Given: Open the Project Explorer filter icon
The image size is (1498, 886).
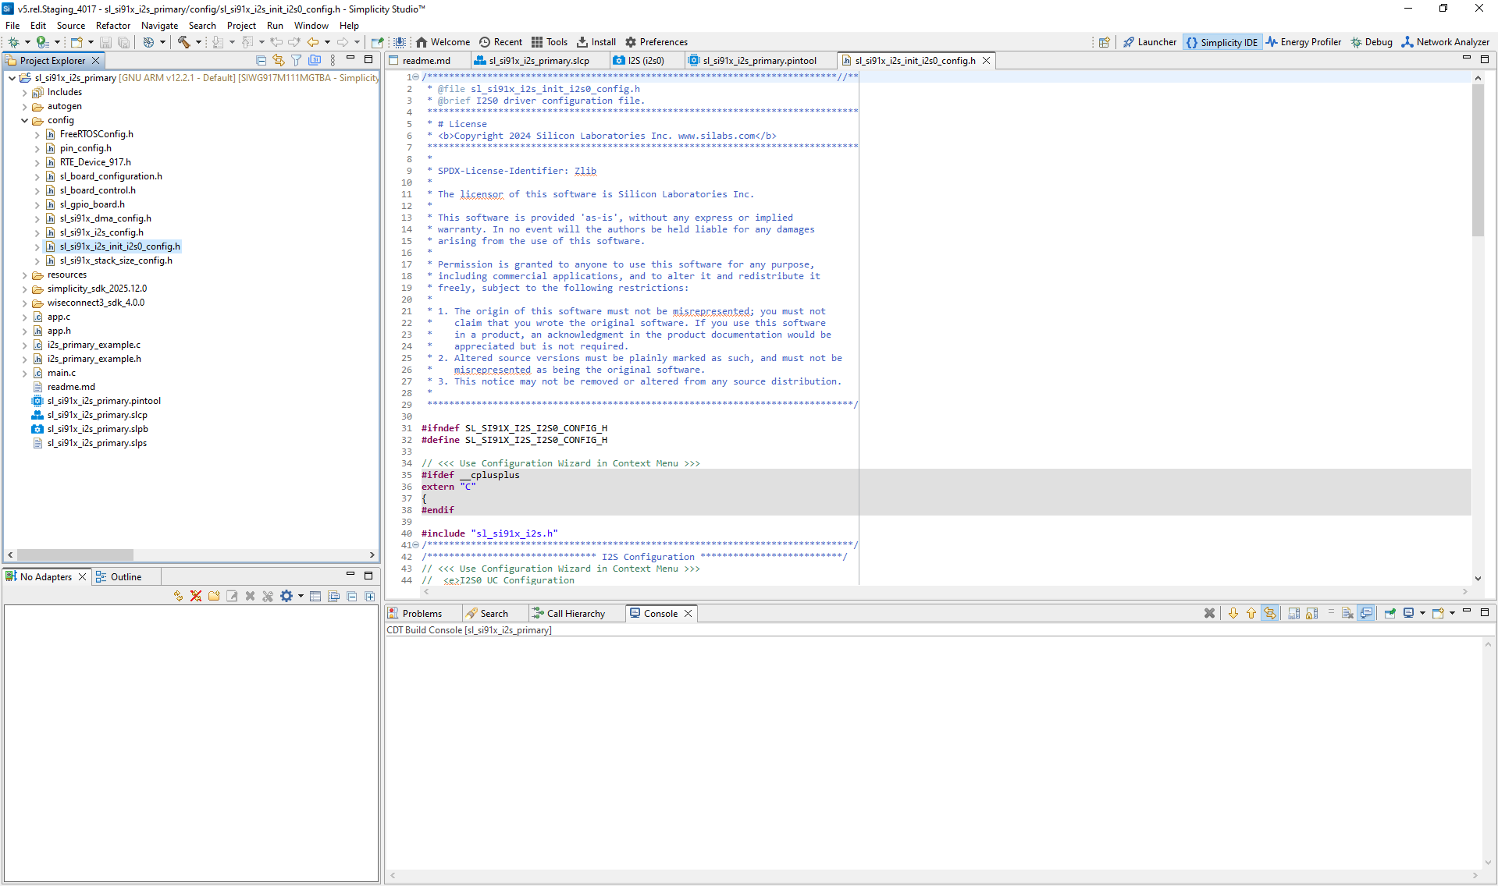Looking at the screenshot, I should (297, 60).
